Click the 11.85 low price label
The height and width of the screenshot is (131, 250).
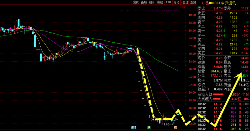(x=166, y=124)
